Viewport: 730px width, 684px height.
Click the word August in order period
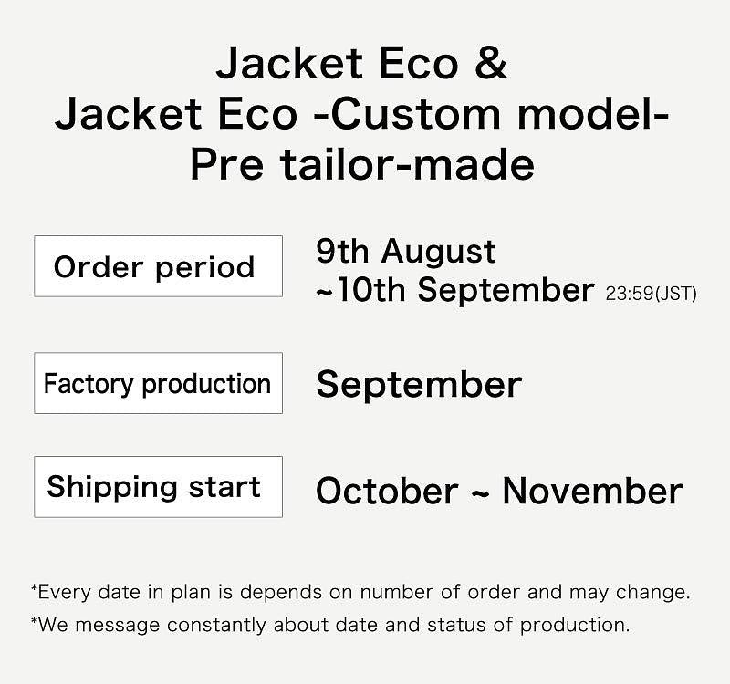(439, 254)
